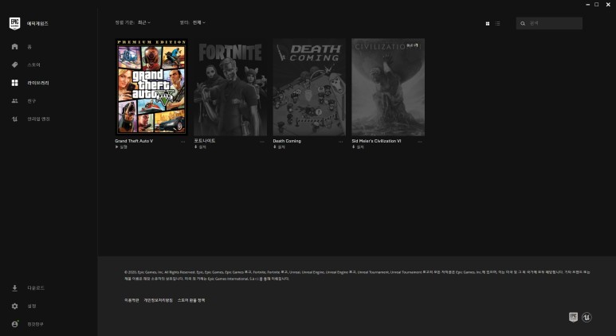Expand the filter (필터) 전체 dropdown

pos(198,23)
